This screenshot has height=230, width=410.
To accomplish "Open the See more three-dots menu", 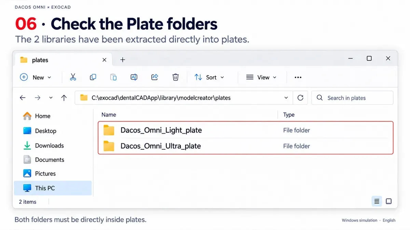I will (x=298, y=77).
